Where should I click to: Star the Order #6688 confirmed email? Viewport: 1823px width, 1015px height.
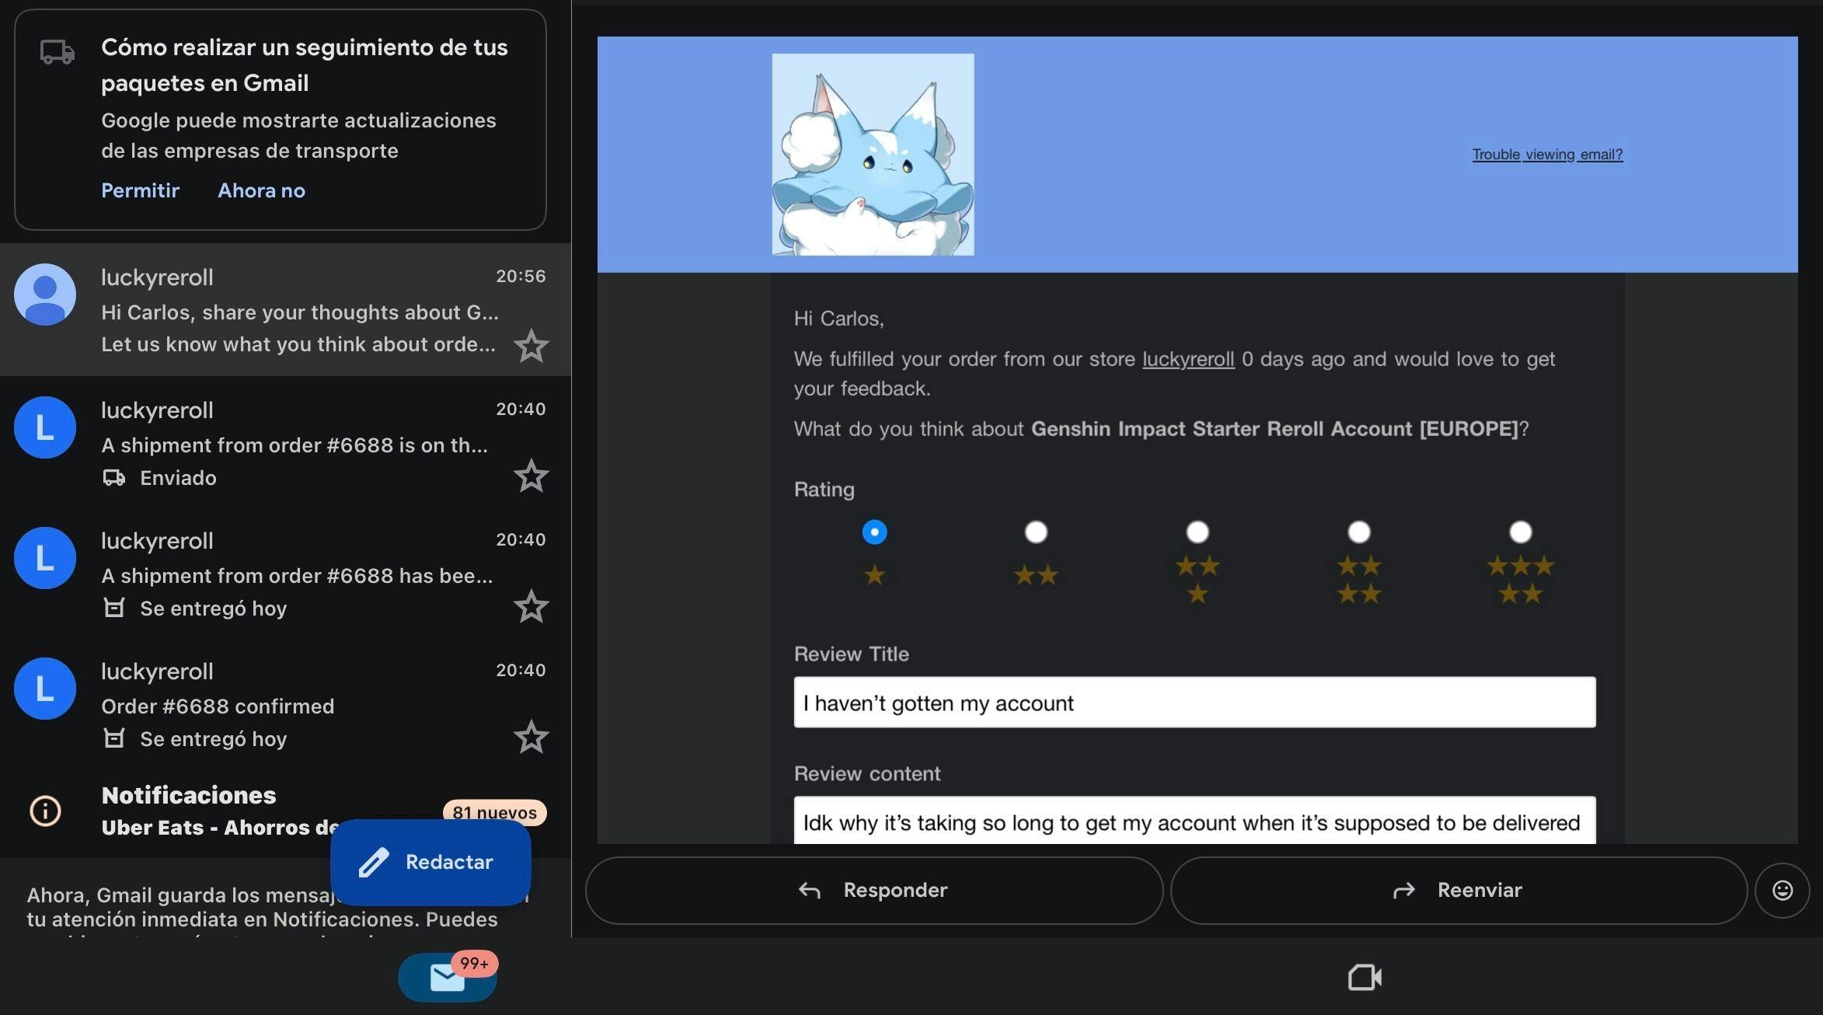pyautogui.click(x=531, y=737)
